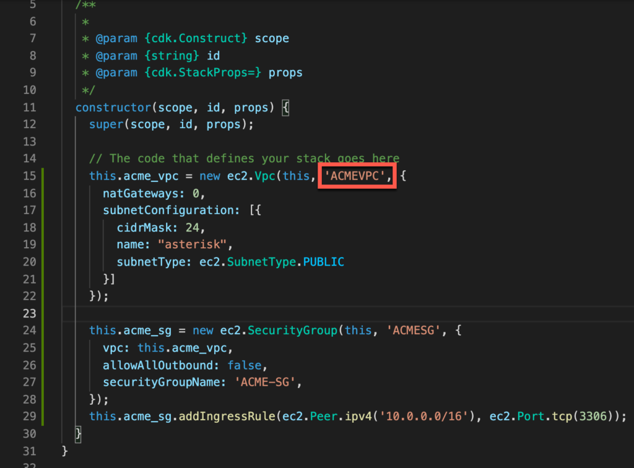Click the Vpc class name on line 15
The height and width of the screenshot is (468, 634).
point(265,176)
